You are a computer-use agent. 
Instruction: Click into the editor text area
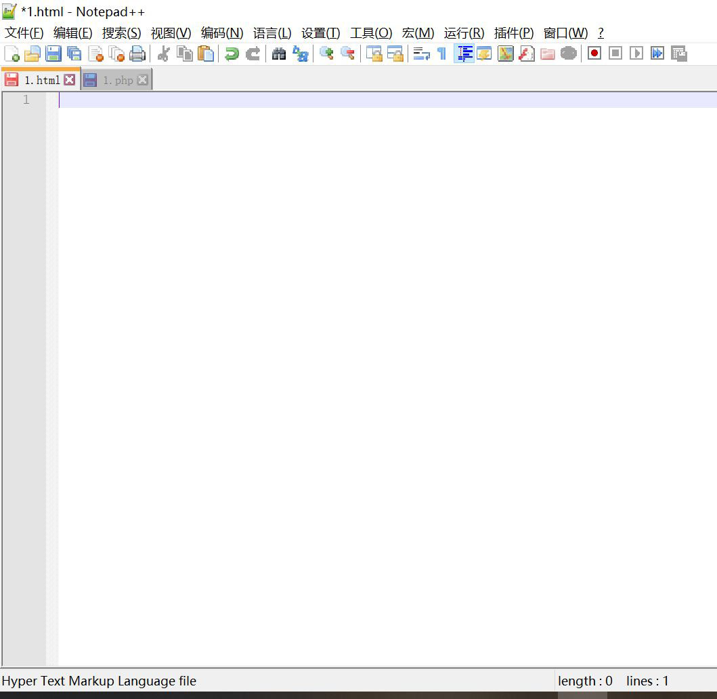[387, 378]
